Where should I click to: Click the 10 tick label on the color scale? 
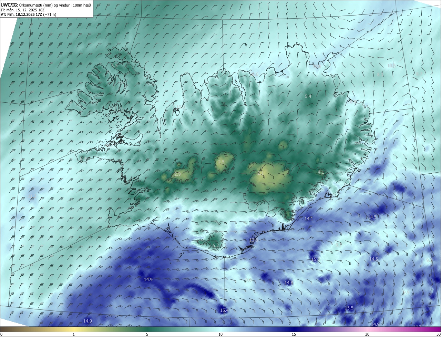[x=220, y=334]
